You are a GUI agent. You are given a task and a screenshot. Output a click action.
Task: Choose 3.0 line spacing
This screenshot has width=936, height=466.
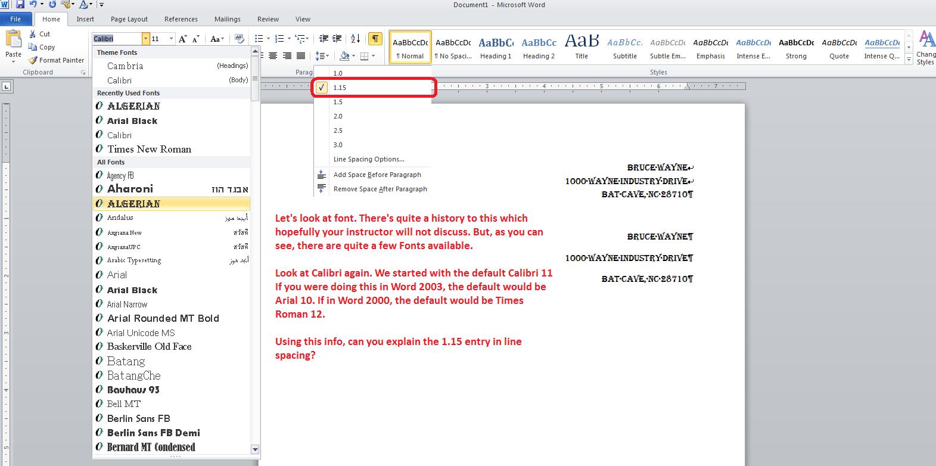[372, 145]
